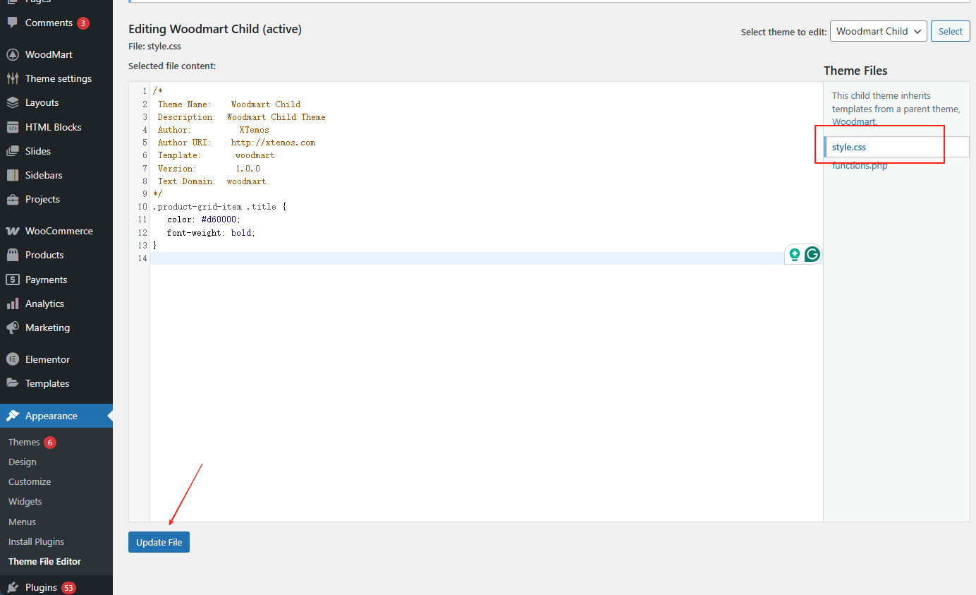Open Themes submenu under Appearance

coord(24,442)
